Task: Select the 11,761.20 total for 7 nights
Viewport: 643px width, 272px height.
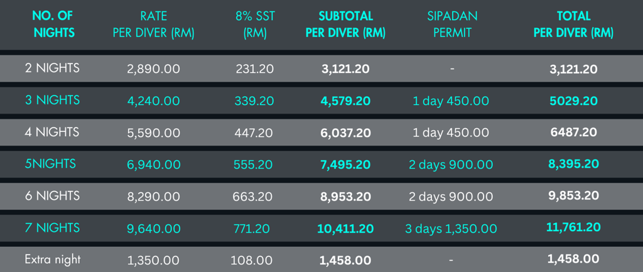Action: pyautogui.click(x=573, y=227)
